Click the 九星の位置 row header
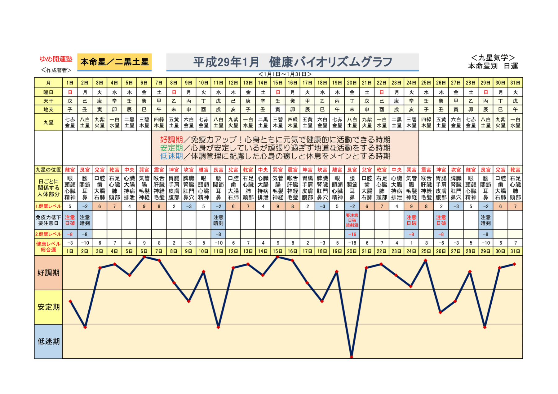This screenshot has height=394, width=558. [x=48, y=170]
